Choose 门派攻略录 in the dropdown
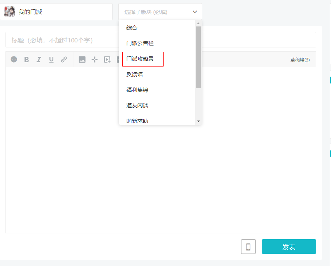This screenshot has height=266, width=331. coord(157,59)
